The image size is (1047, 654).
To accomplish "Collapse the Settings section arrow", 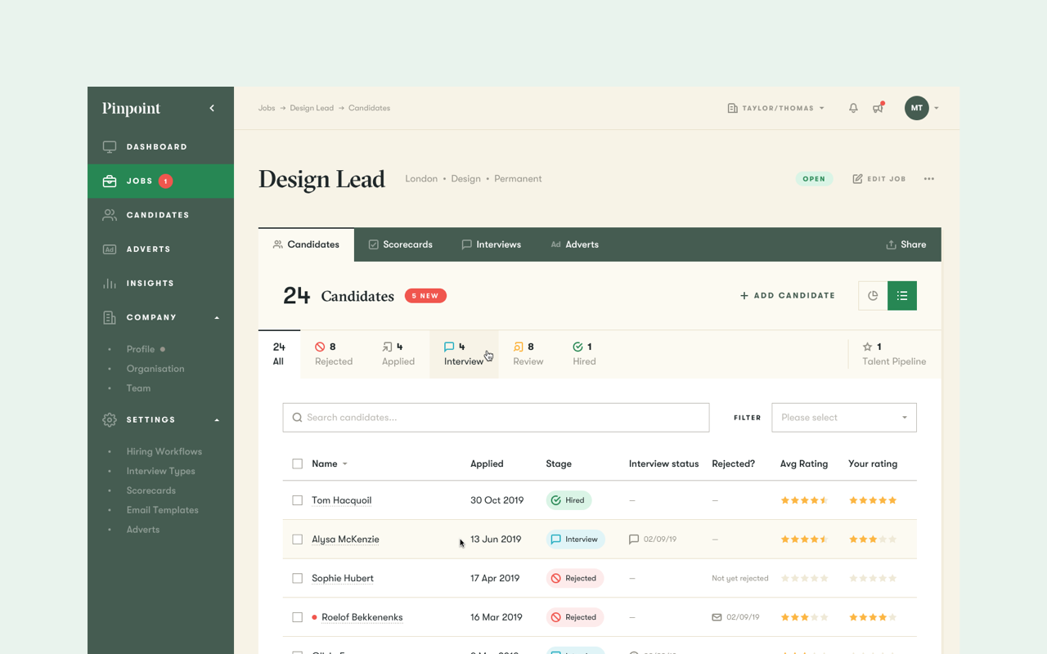I will pyautogui.click(x=217, y=419).
